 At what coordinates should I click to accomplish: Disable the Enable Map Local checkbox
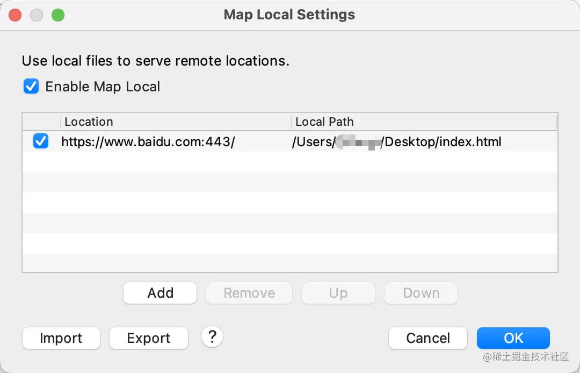[x=31, y=87]
